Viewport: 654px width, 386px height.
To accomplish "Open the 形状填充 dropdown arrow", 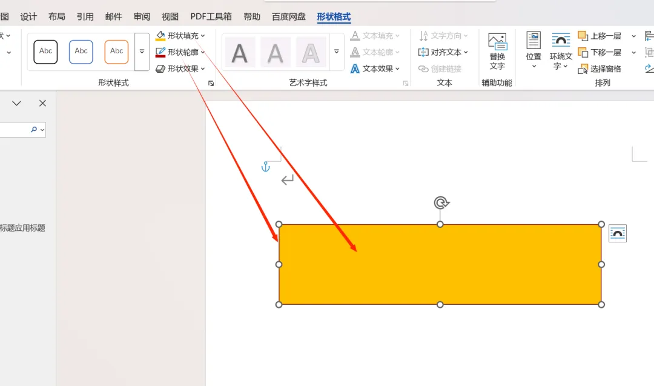I will (x=203, y=36).
